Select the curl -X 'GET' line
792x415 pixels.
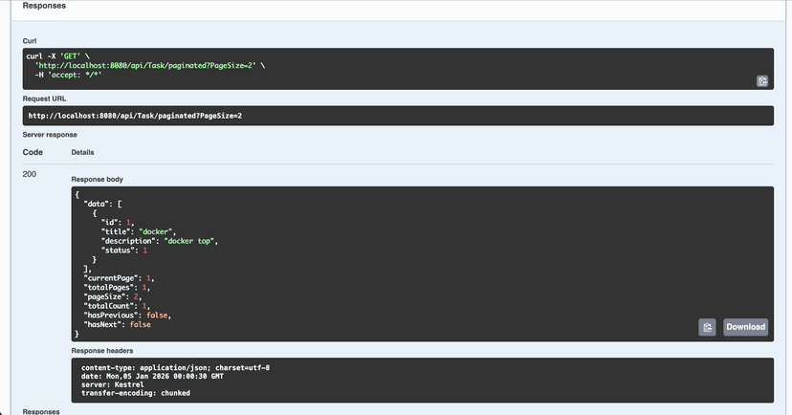click(57, 56)
